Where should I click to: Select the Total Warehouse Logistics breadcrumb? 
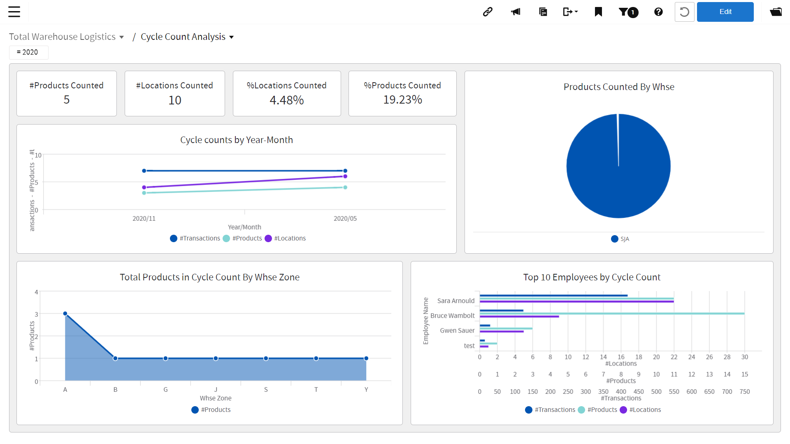[62, 37]
